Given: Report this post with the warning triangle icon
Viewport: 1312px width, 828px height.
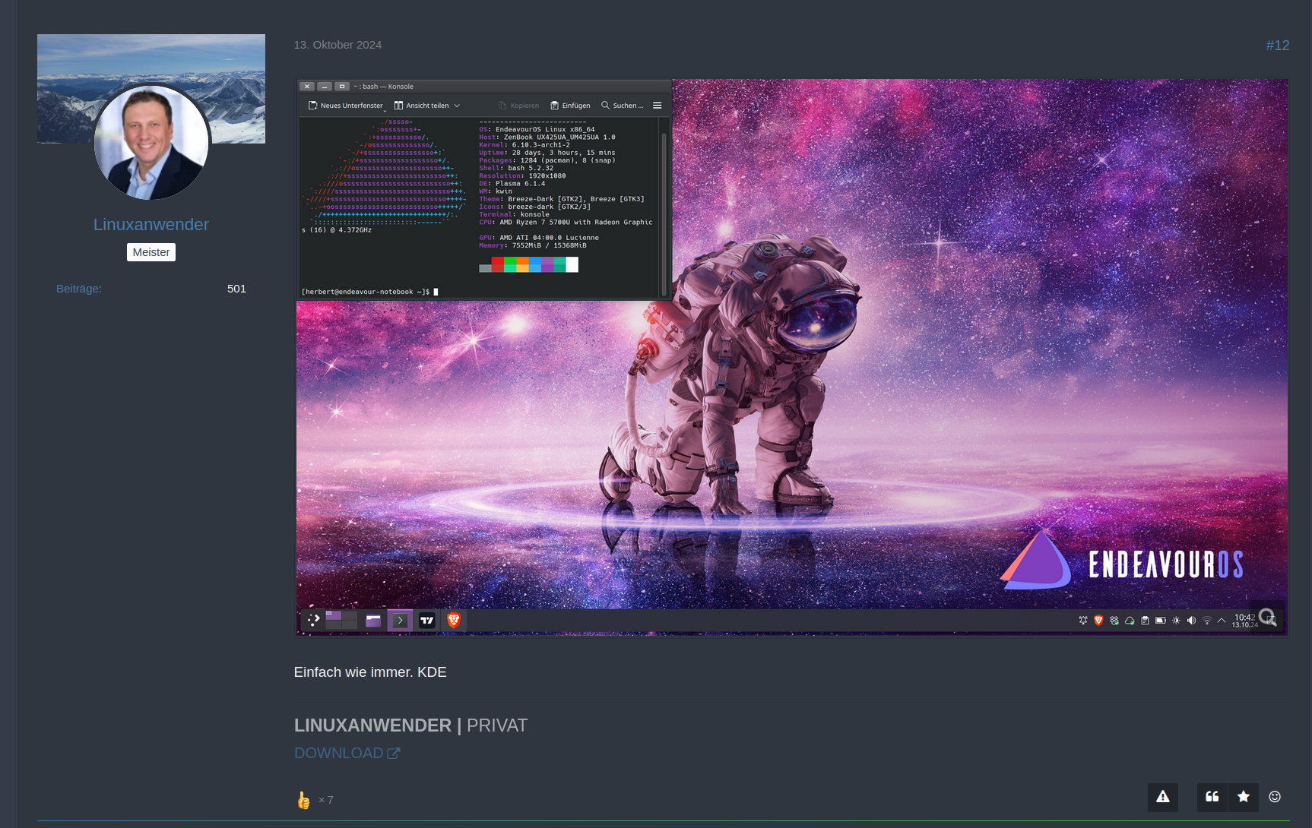Looking at the screenshot, I should pos(1163,797).
